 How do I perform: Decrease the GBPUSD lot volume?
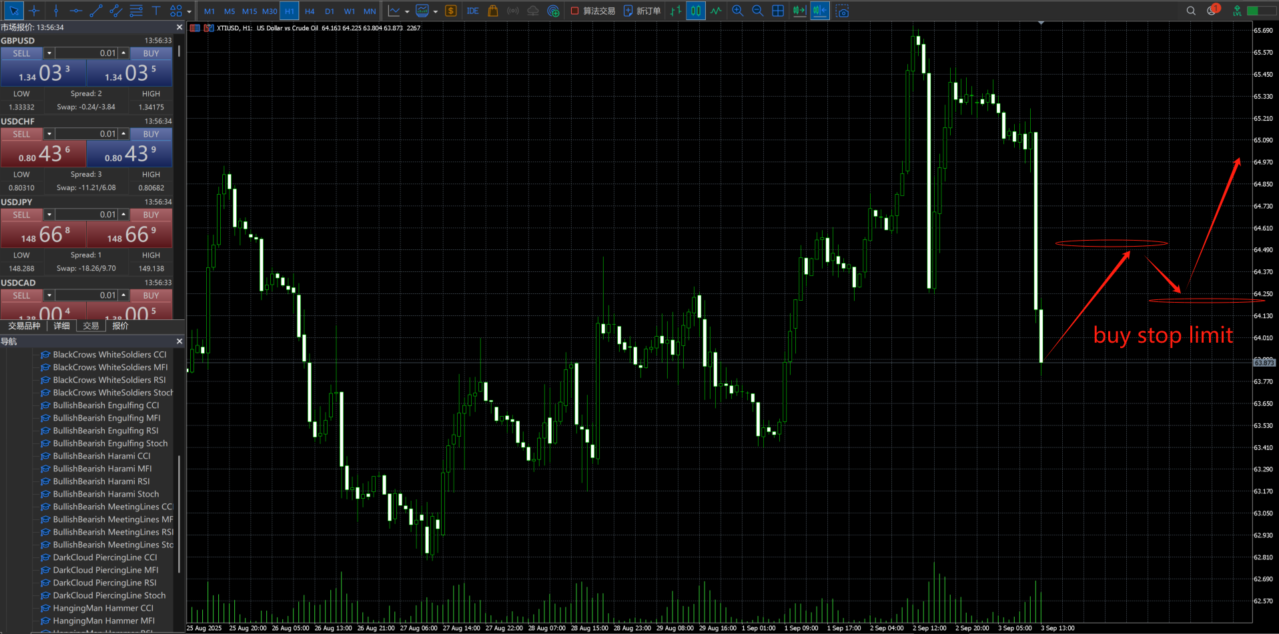click(x=49, y=53)
